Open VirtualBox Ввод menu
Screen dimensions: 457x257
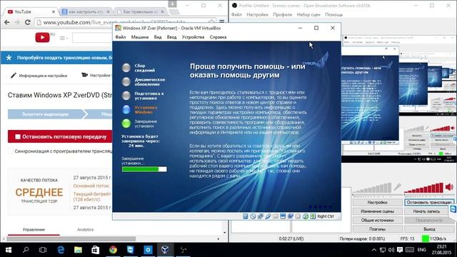(x=171, y=37)
